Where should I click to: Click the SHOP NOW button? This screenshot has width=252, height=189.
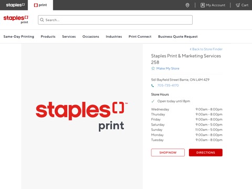(x=168, y=152)
